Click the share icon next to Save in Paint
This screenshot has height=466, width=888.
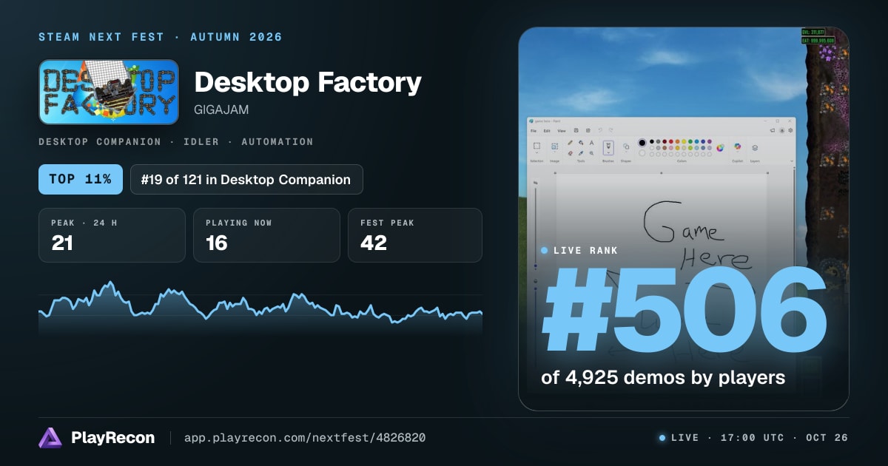pyautogui.click(x=588, y=130)
